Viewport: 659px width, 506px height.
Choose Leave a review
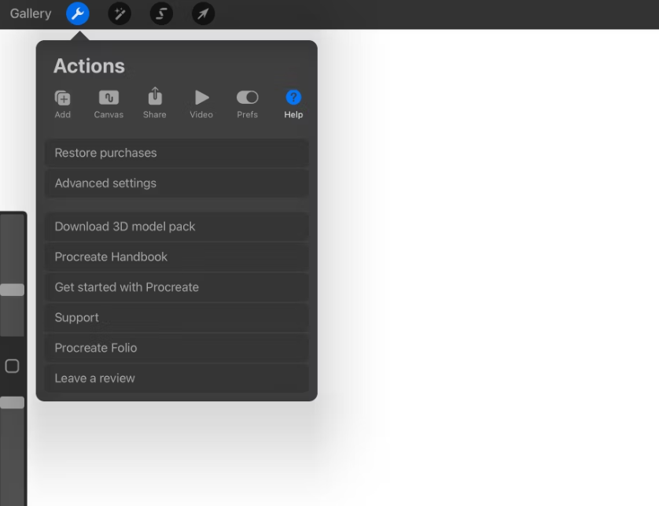[x=176, y=378]
